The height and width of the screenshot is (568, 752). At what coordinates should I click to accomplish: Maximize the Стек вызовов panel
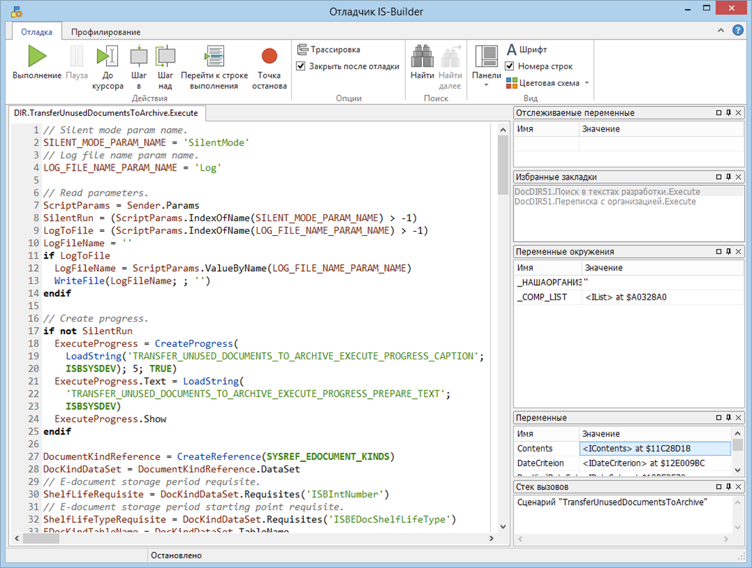click(x=719, y=487)
